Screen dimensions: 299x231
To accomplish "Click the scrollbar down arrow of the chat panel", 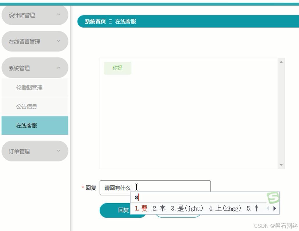I will [x=281, y=165].
